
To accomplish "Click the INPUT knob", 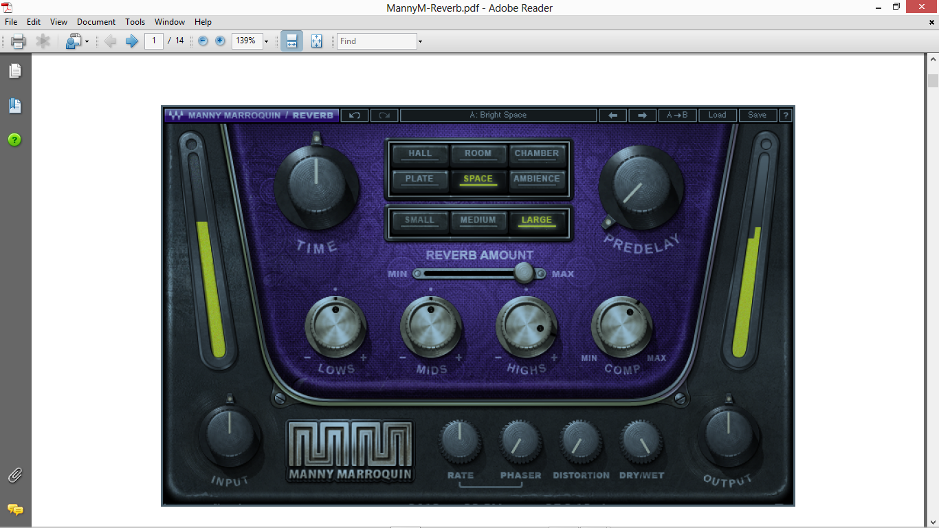I will tap(230, 435).
